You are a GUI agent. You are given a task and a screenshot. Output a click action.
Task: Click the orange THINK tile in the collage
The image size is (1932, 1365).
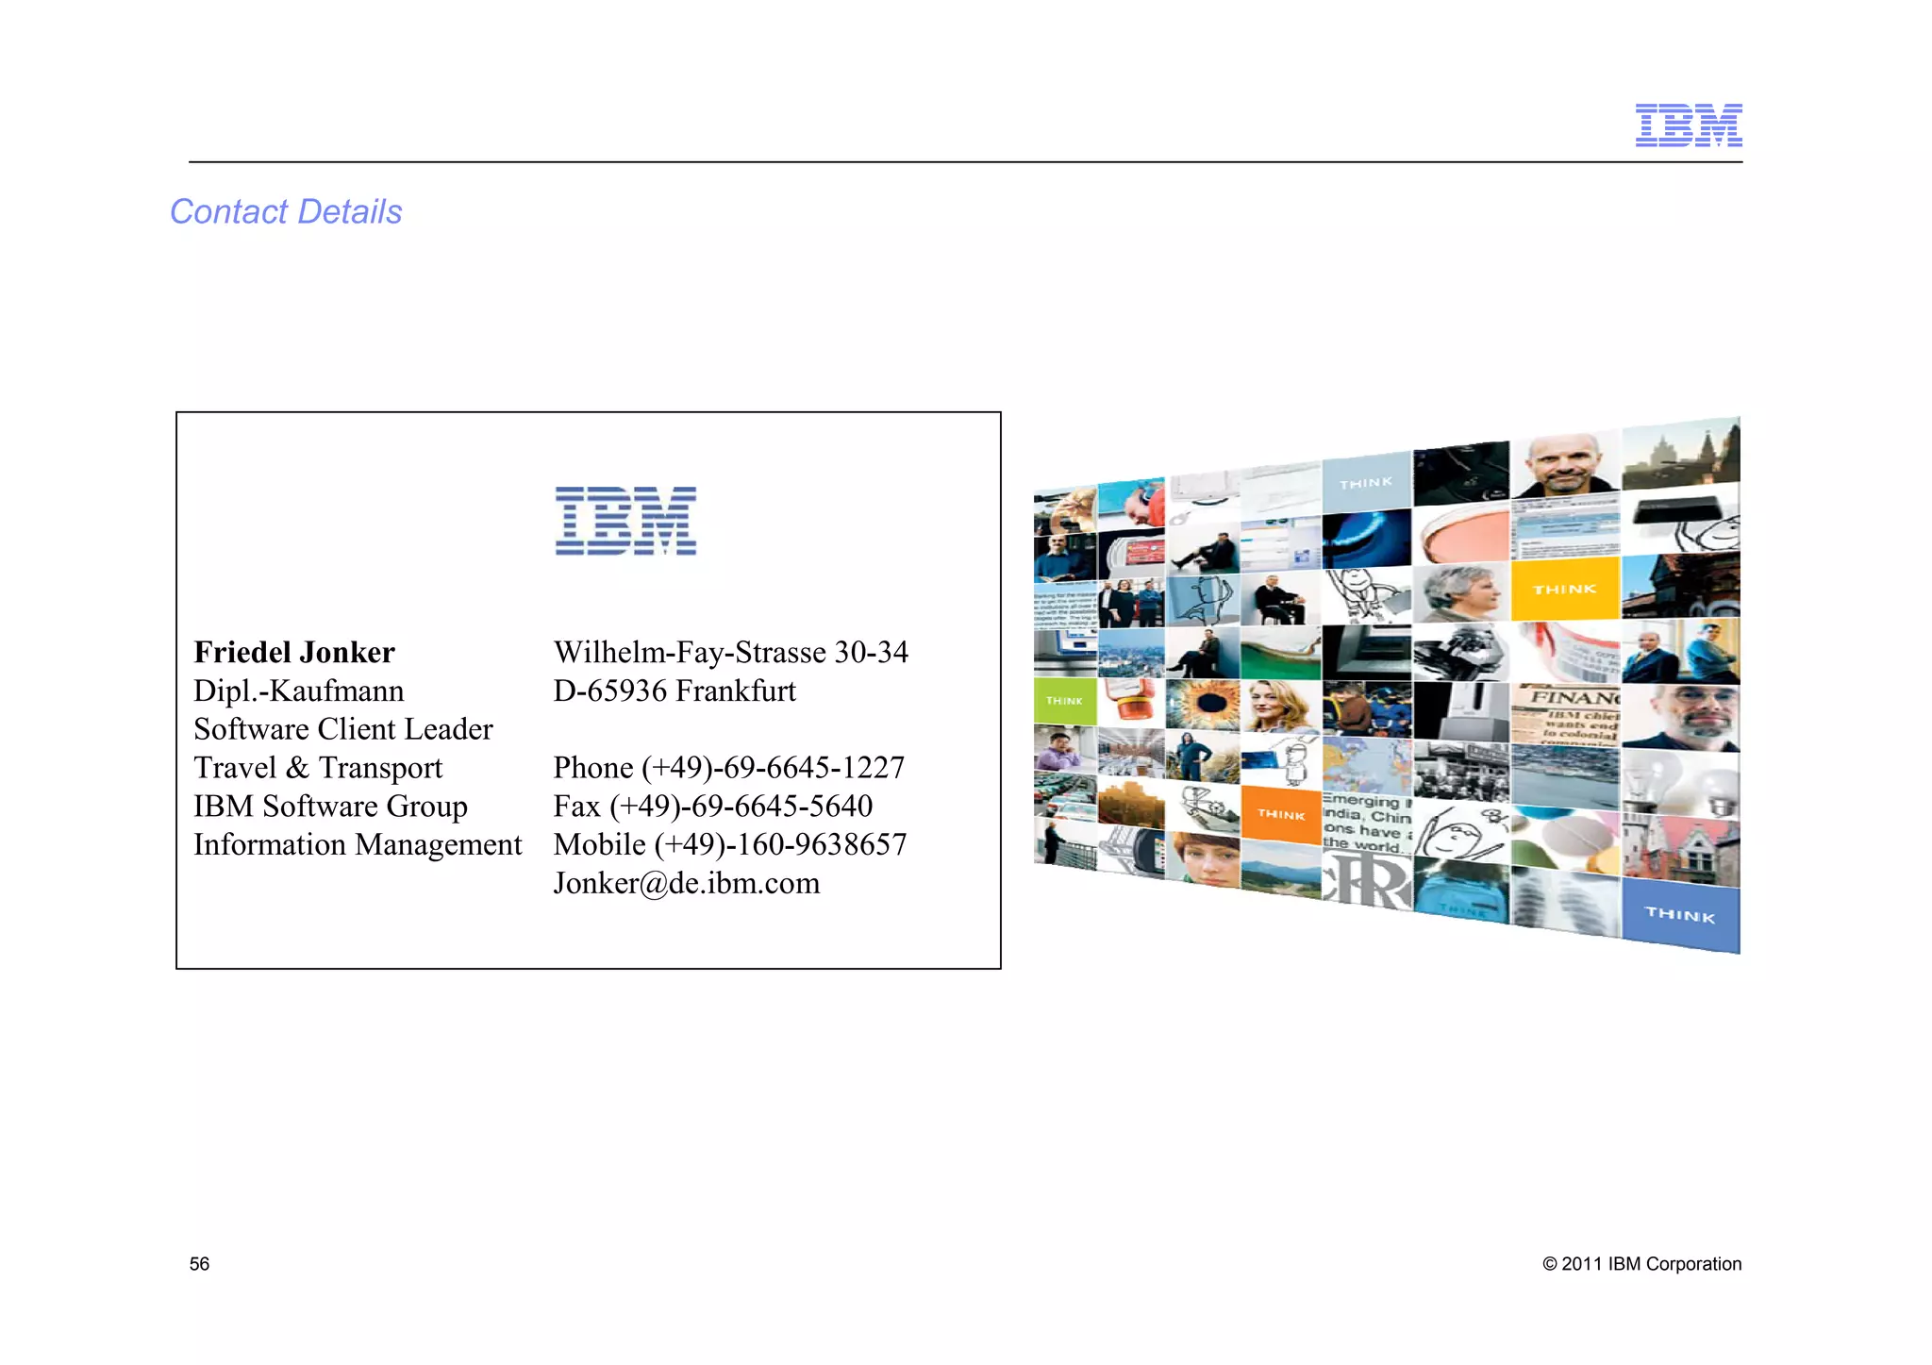coord(1281,813)
